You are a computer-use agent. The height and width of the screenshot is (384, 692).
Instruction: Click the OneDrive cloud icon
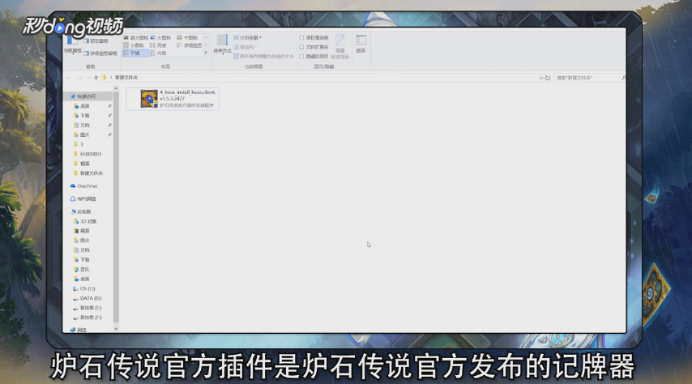[73, 186]
